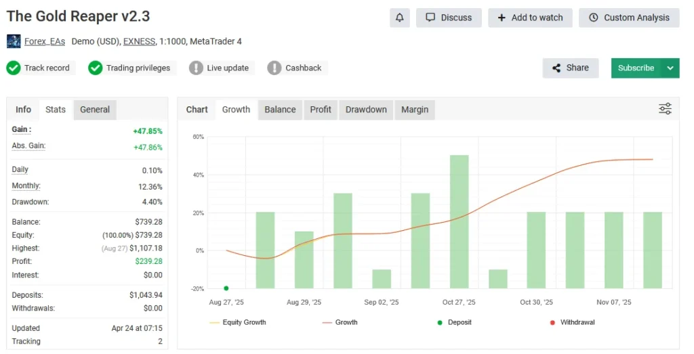The width and height of the screenshot is (694, 354).
Task: Click the Oct 27, '25 axis label
Action: point(459,303)
